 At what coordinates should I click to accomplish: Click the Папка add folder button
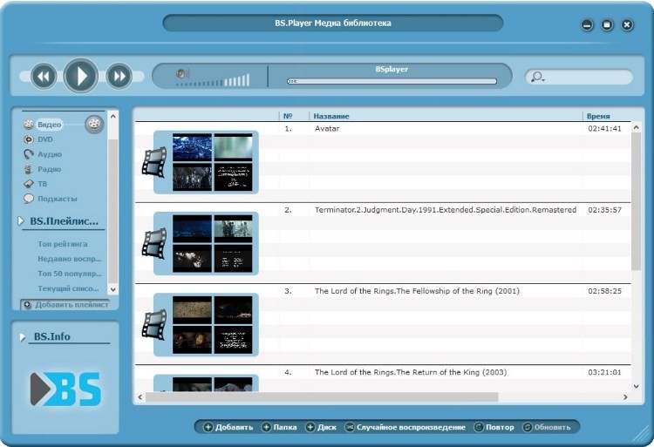(279, 428)
